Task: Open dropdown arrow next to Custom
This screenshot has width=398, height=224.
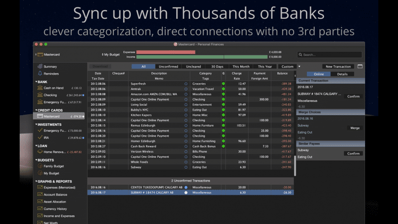Action: [299, 66]
